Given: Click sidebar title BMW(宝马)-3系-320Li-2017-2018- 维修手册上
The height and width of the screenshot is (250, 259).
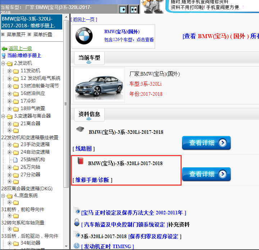Looking at the screenshot, I should 32,22.
